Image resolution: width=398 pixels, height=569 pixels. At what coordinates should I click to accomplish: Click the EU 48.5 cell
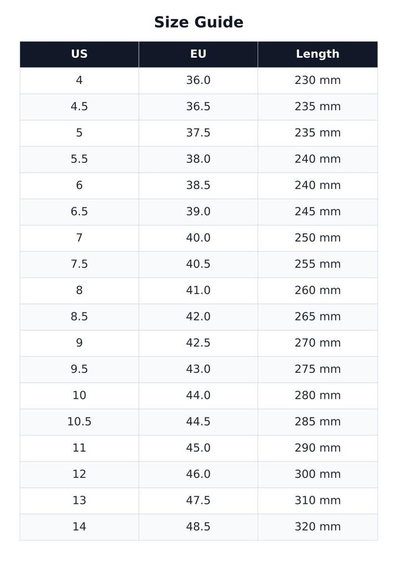[198, 527]
